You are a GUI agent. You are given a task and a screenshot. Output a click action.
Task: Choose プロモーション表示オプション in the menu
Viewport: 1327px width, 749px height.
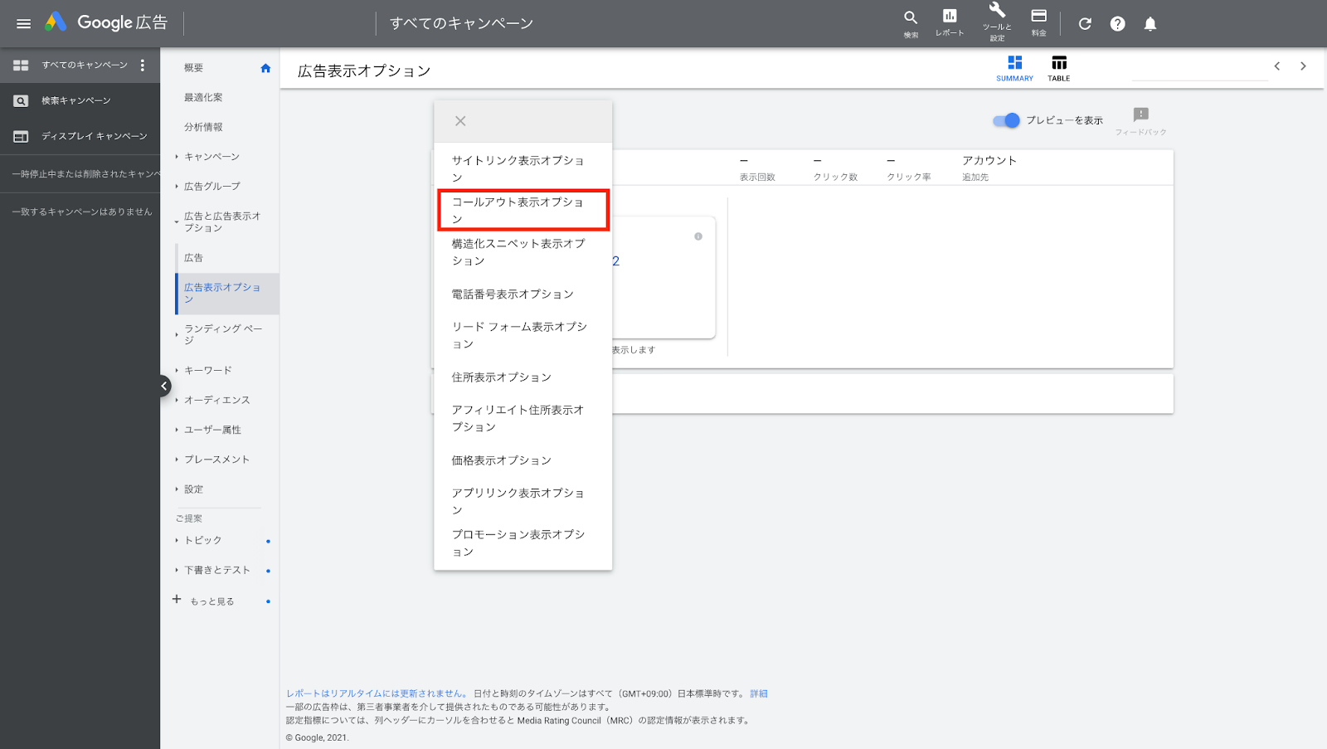523,542
